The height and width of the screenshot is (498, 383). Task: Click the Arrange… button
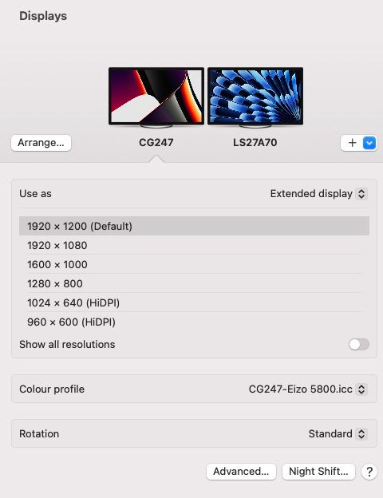(x=41, y=143)
